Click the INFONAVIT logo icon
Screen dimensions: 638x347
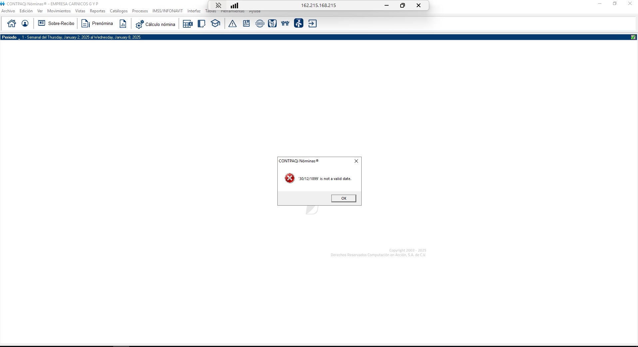[285, 24]
